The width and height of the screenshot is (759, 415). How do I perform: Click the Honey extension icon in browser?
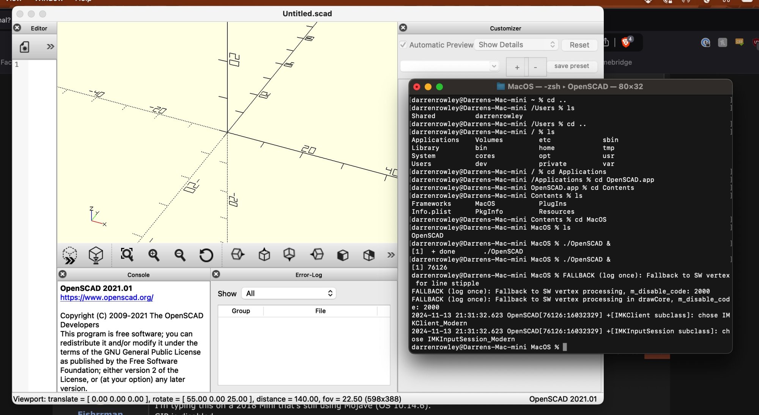[x=723, y=43]
